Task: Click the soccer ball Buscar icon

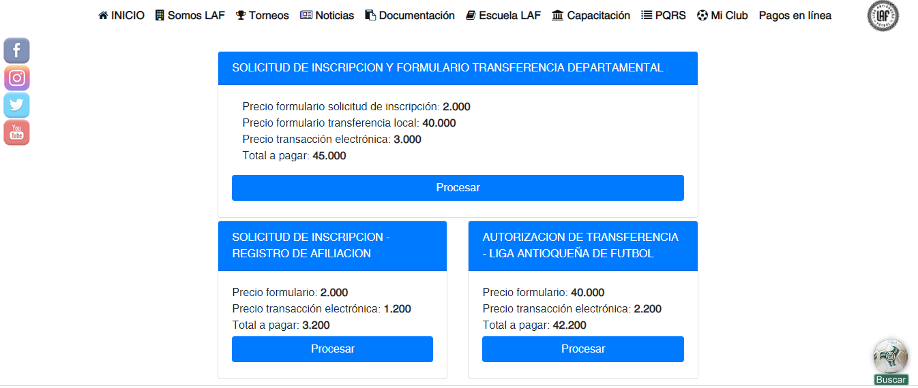Action: point(890,356)
